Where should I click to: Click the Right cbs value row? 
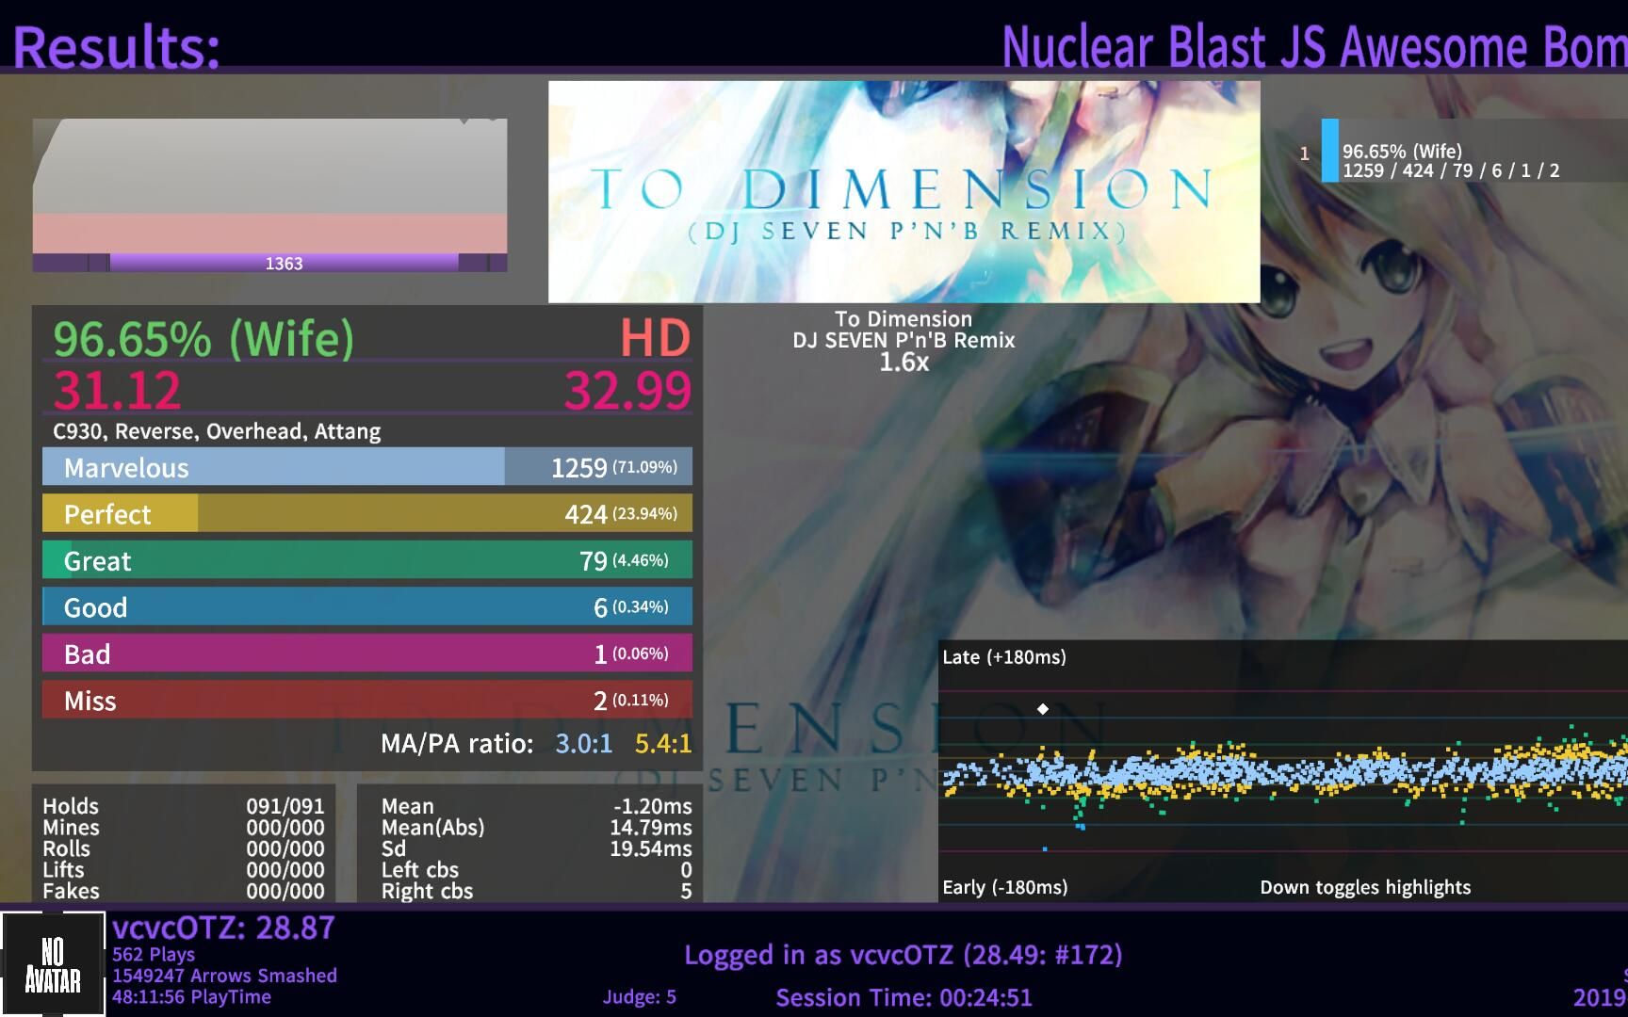(536, 891)
